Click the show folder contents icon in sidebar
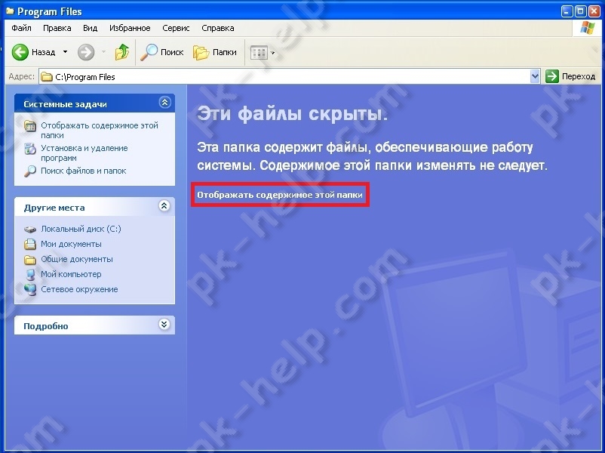This screenshot has height=453, width=605. tap(30, 126)
